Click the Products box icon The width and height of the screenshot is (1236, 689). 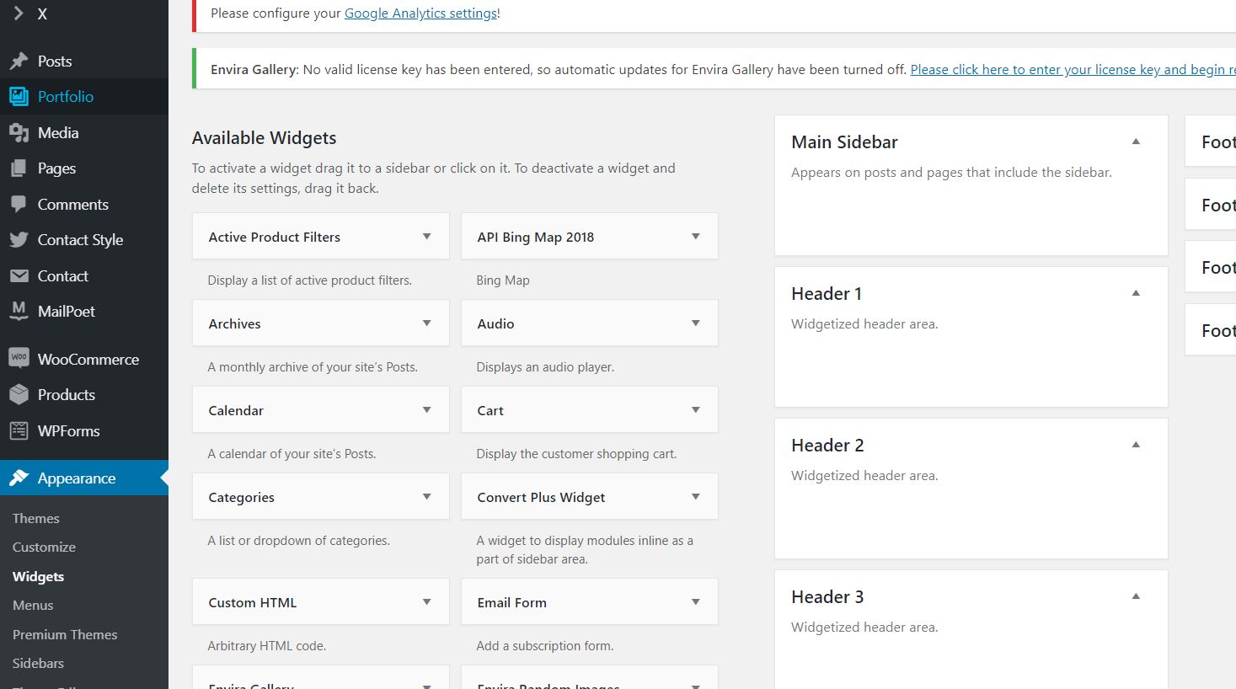point(19,395)
